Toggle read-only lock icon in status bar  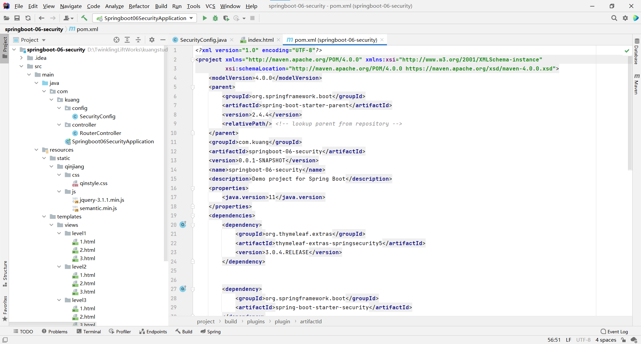click(x=623, y=340)
